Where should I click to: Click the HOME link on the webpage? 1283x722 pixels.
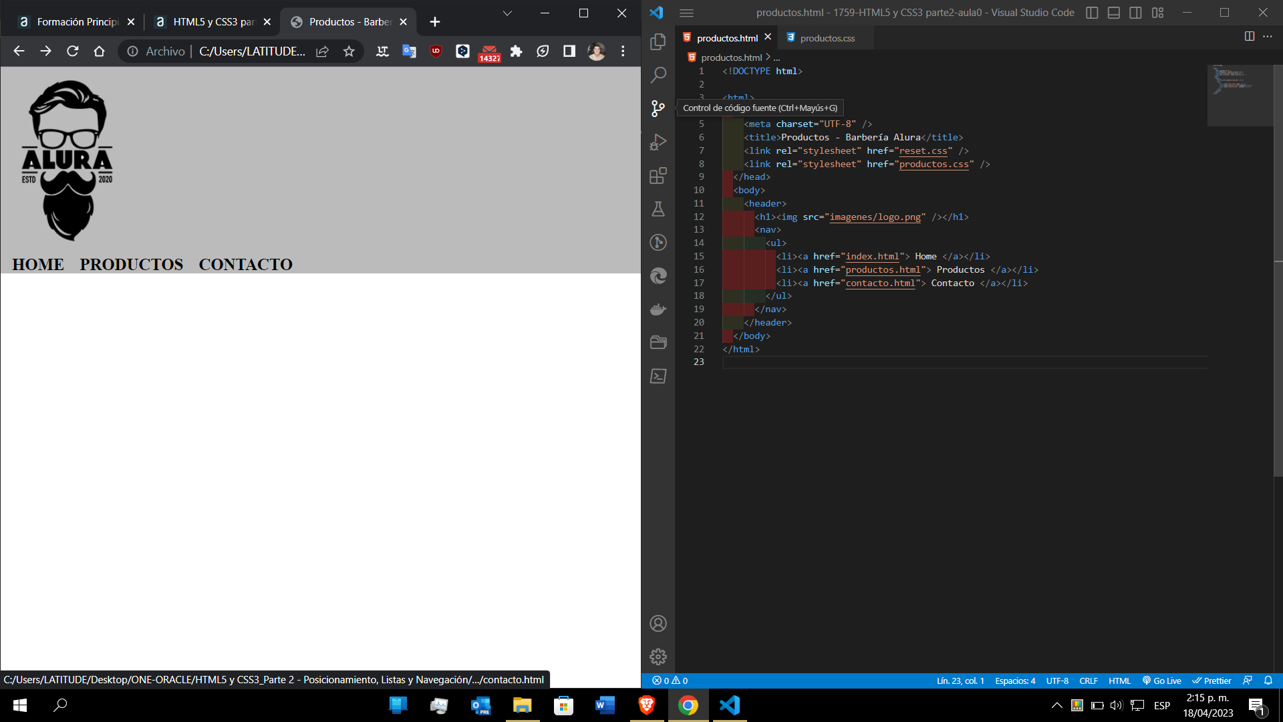(x=38, y=264)
